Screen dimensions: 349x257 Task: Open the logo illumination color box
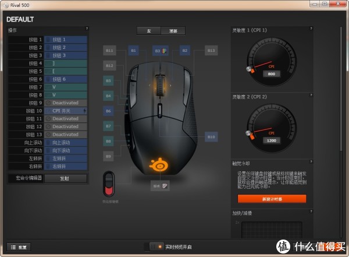click(x=160, y=186)
